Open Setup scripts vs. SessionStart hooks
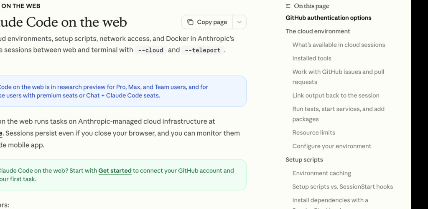This screenshot has height=209, width=428. pos(343,187)
